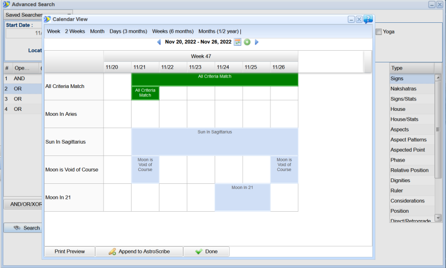Screen dimensions: 446x268
Task: Click the green plus icon beside date range
Action: tap(247, 42)
